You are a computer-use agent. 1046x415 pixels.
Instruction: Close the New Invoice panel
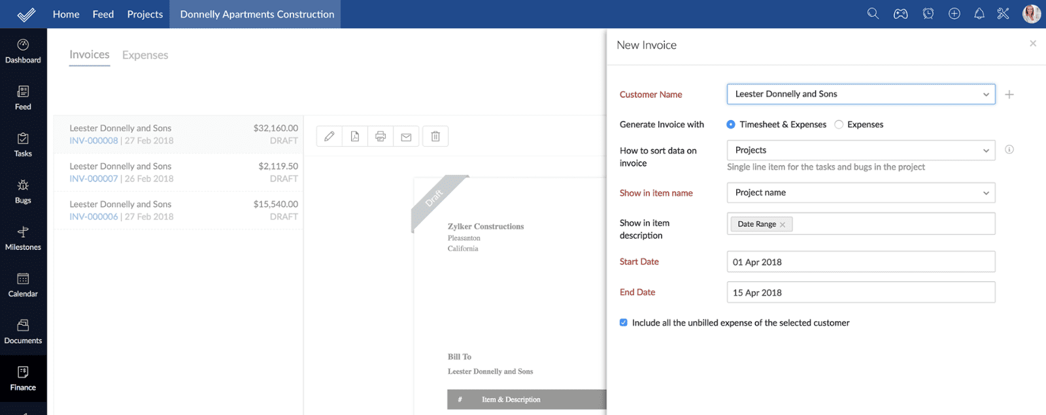pyautogui.click(x=1033, y=43)
